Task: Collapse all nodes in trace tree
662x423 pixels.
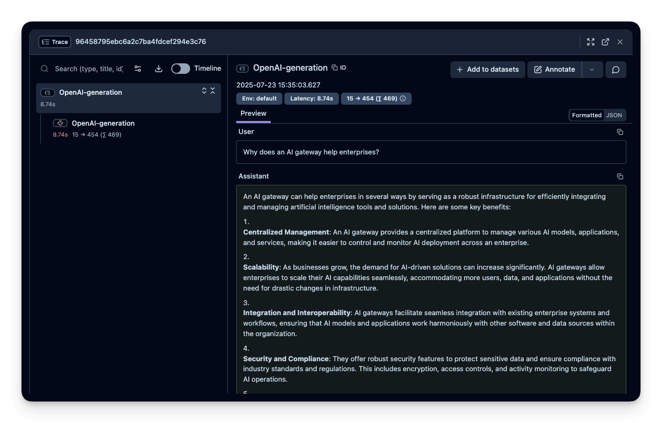Action: 213,91
